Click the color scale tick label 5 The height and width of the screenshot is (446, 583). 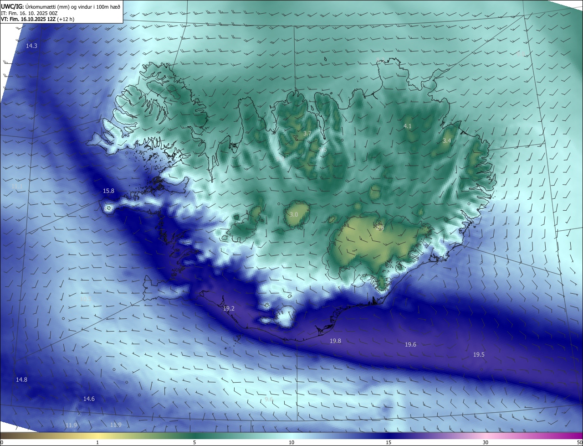[x=194, y=442]
